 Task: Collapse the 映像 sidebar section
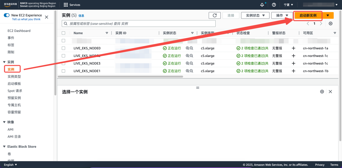4,122
